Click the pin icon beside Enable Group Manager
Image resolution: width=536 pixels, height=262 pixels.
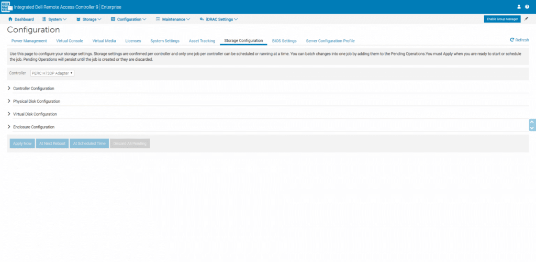pyautogui.click(x=526, y=19)
